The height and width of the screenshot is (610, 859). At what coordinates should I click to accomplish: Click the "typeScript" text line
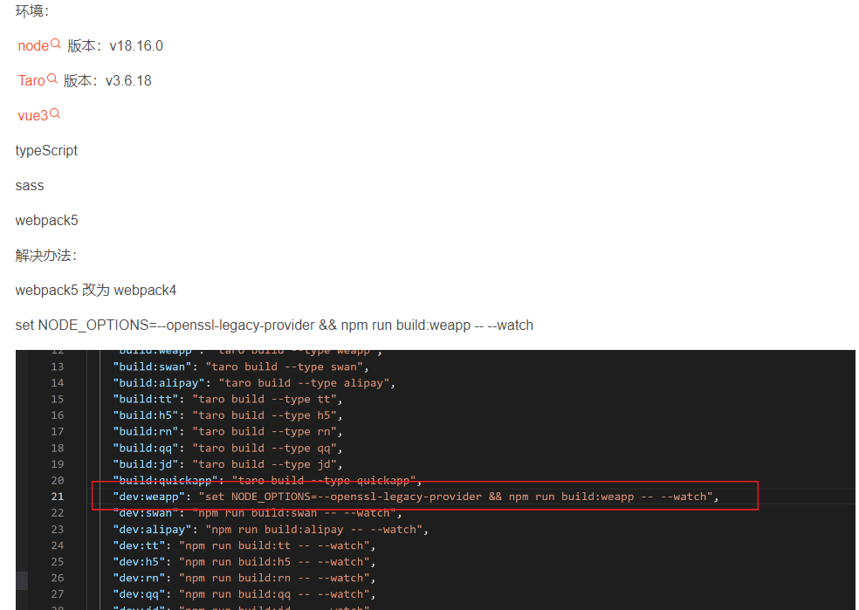tap(46, 150)
